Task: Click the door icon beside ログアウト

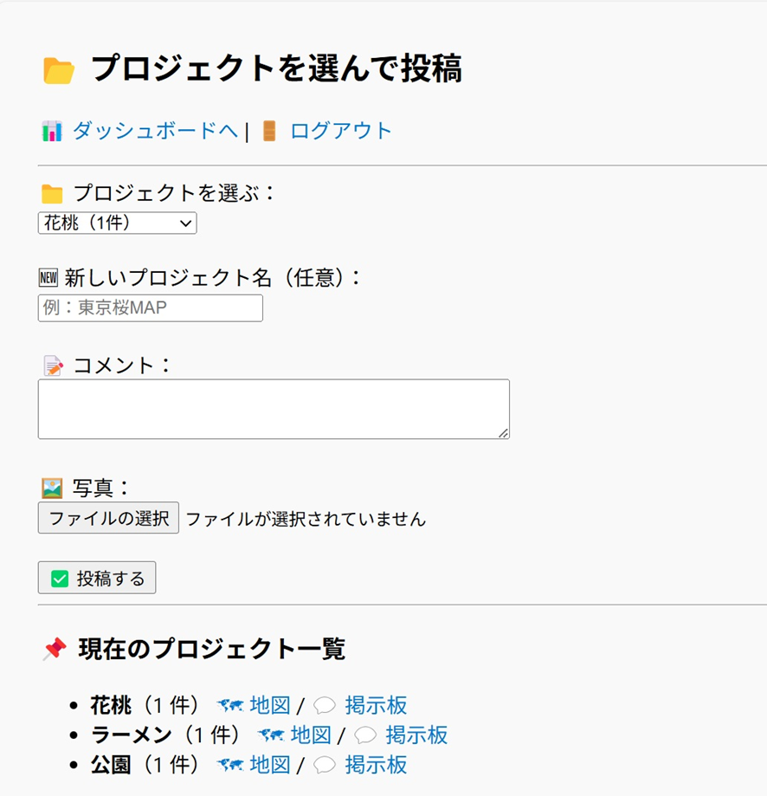Action: click(269, 131)
